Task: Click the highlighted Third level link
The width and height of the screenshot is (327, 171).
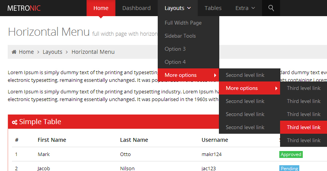Action: point(304,127)
